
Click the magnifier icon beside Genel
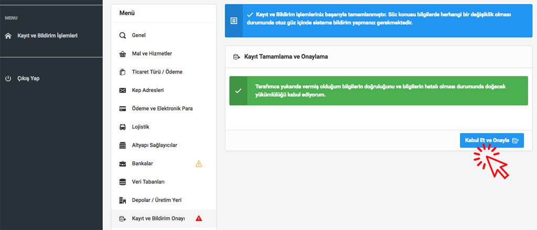(123, 36)
